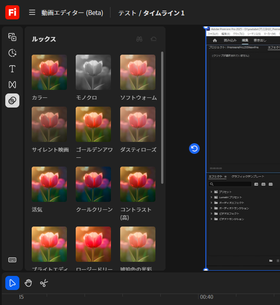Viewport: 280px width, 305px height.
Task: Click the テスト project name link
Action: pos(127,13)
